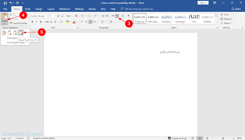Toggle Strikethrough formatting
The height and width of the screenshot is (140, 245).
click(x=47, y=22)
